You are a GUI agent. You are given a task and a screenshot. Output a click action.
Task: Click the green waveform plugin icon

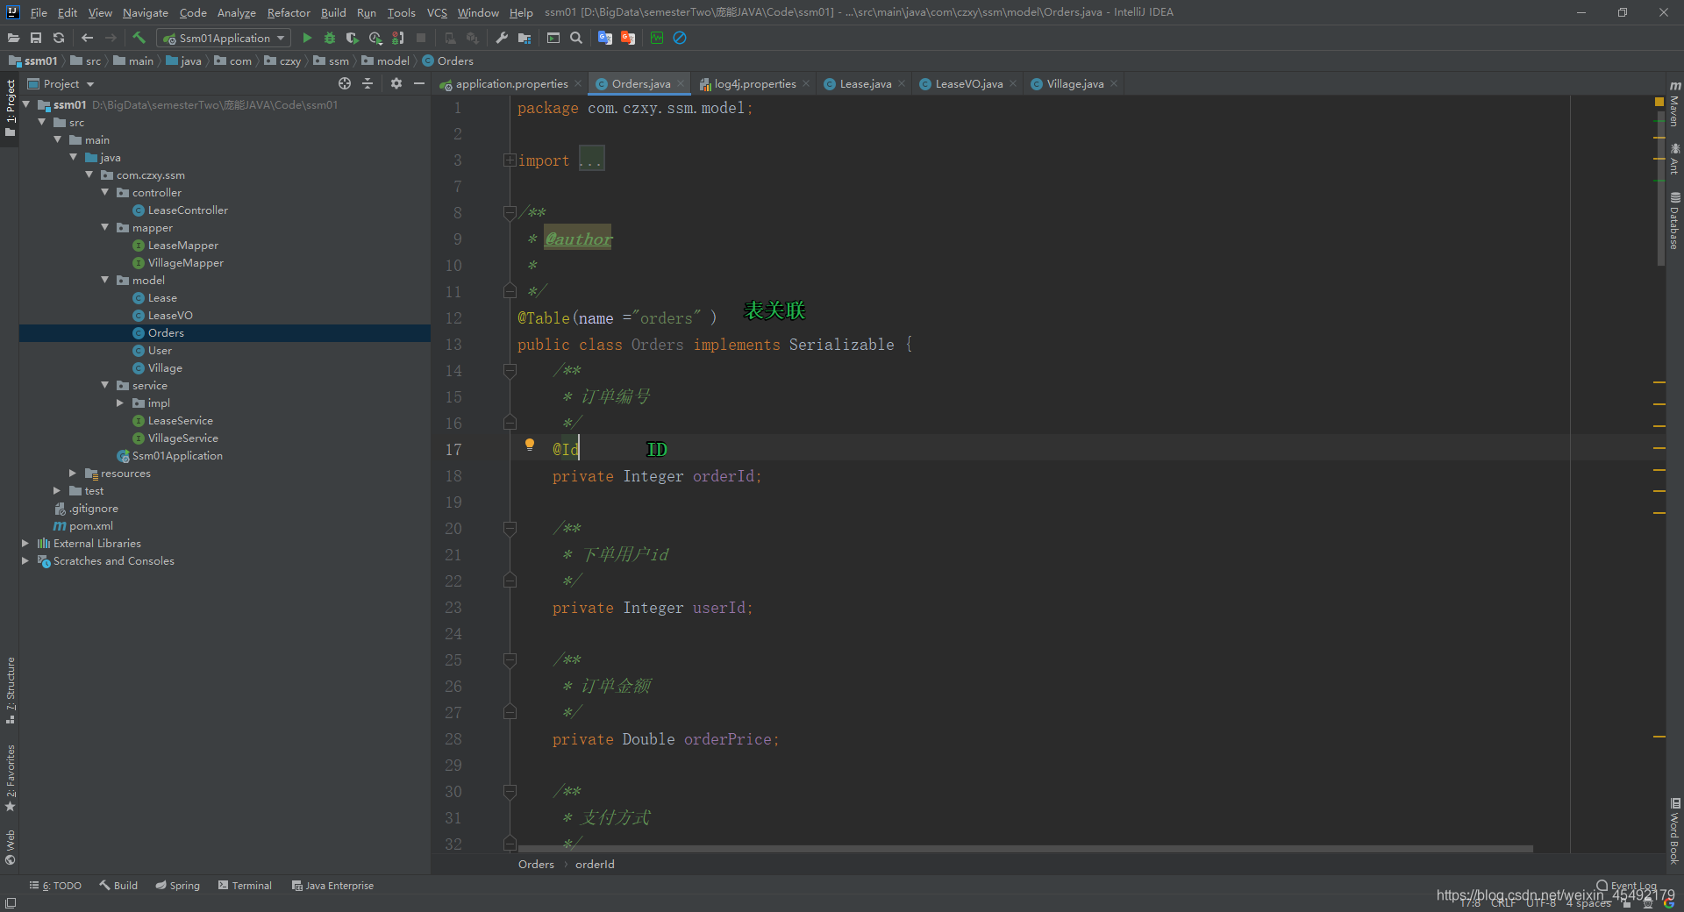657,38
